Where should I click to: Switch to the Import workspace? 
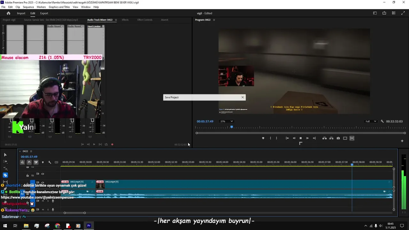tap(21, 13)
